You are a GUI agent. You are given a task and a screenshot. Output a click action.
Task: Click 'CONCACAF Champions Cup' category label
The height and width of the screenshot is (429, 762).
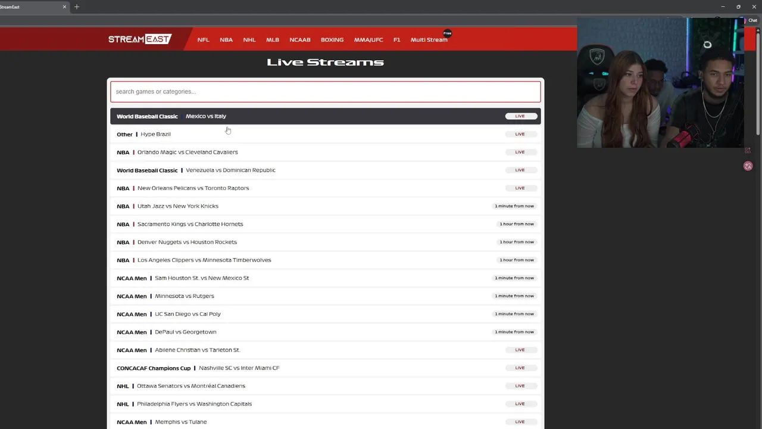154,368
